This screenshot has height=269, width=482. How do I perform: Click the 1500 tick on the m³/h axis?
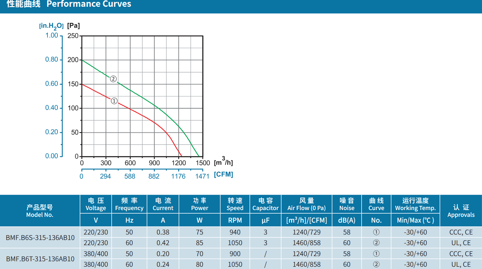(203, 163)
